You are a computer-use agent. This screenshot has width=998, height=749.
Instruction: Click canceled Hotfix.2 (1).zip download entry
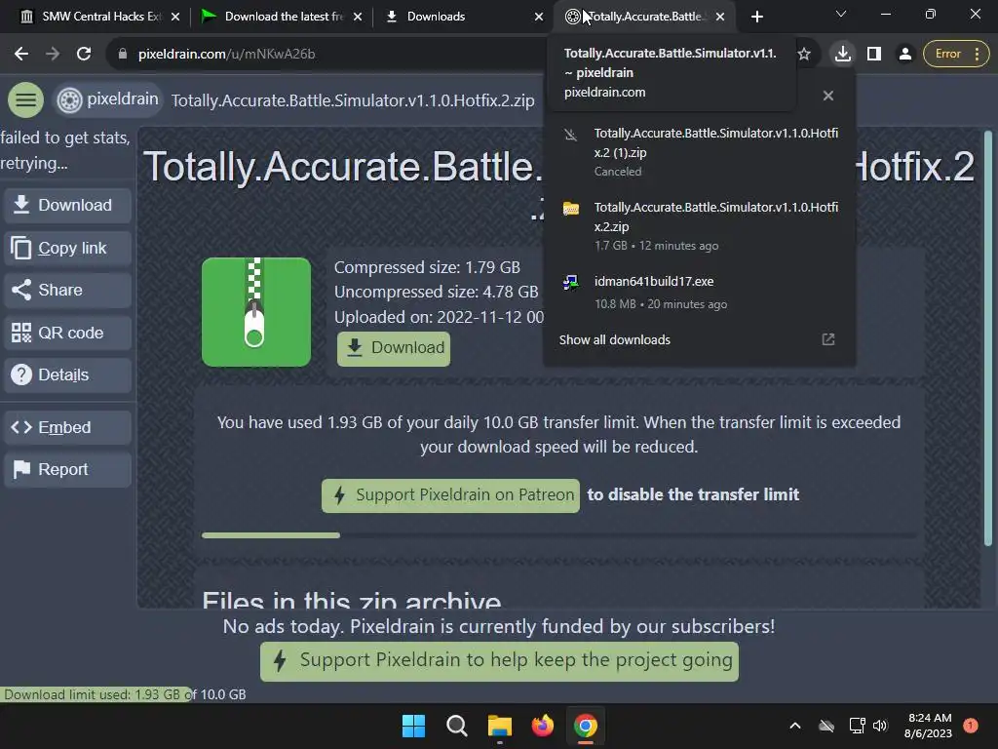click(699, 152)
